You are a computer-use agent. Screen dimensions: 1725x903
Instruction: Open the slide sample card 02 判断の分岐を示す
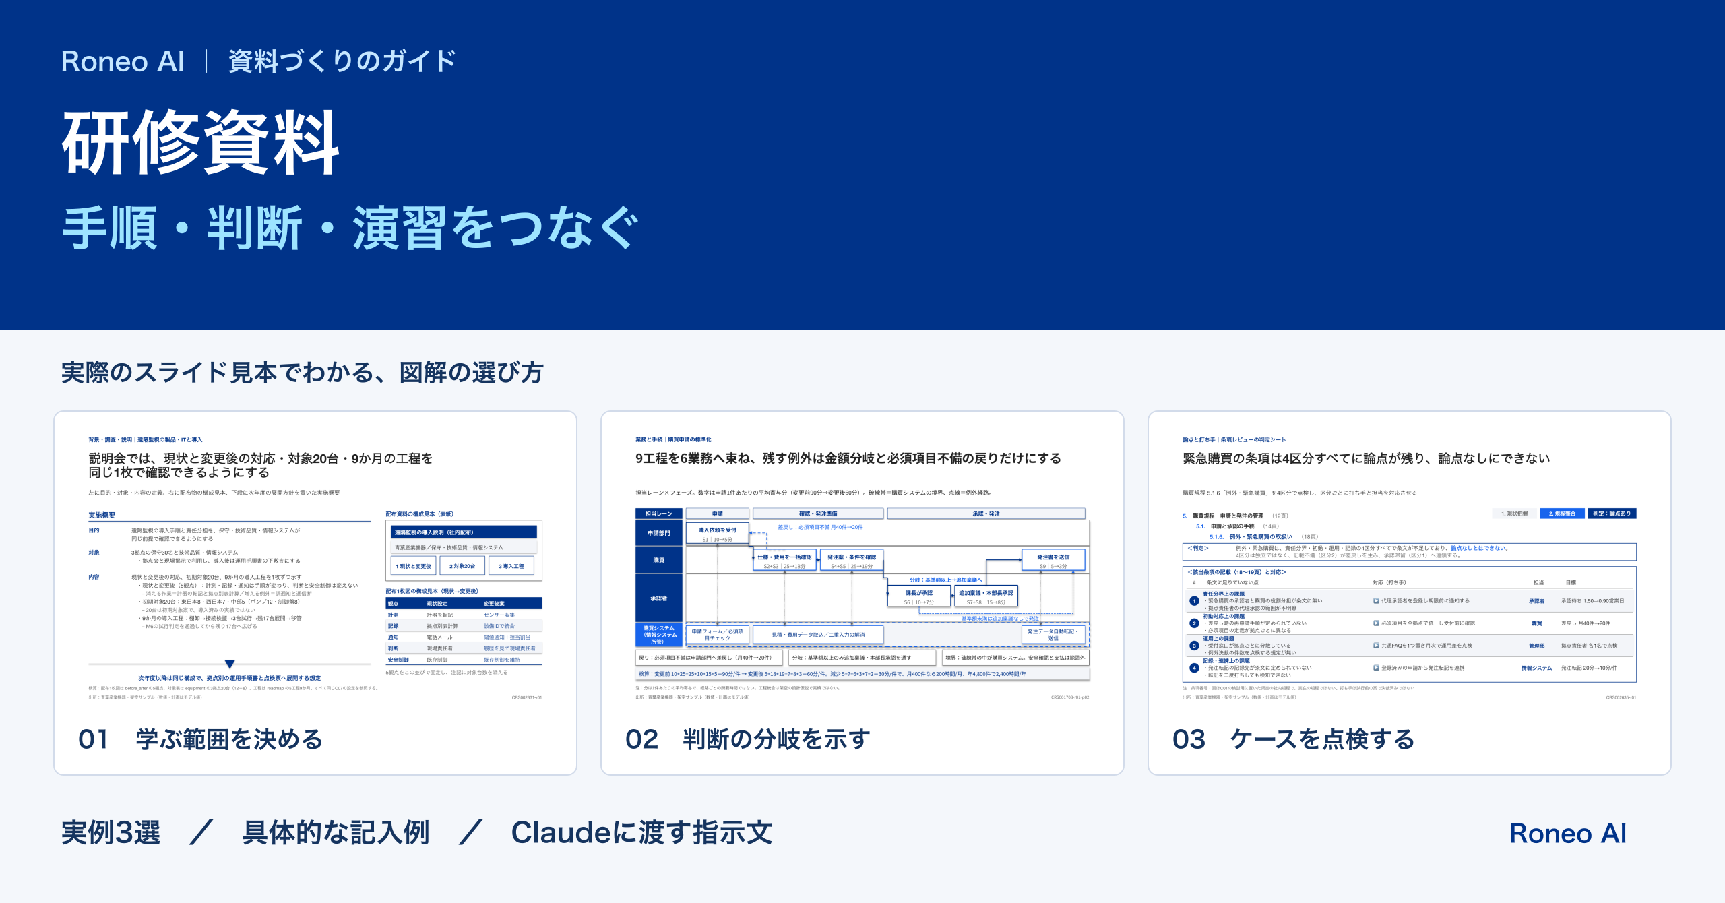point(862,593)
